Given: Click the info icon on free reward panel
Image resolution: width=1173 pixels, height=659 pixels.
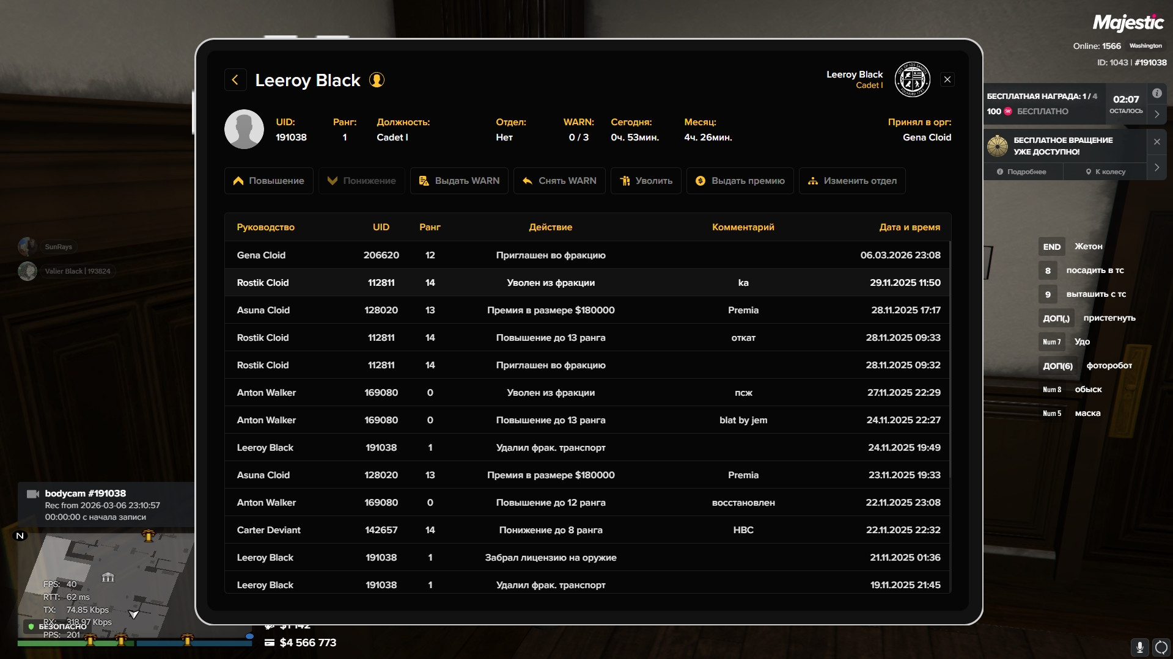Looking at the screenshot, I should (x=1156, y=93).
